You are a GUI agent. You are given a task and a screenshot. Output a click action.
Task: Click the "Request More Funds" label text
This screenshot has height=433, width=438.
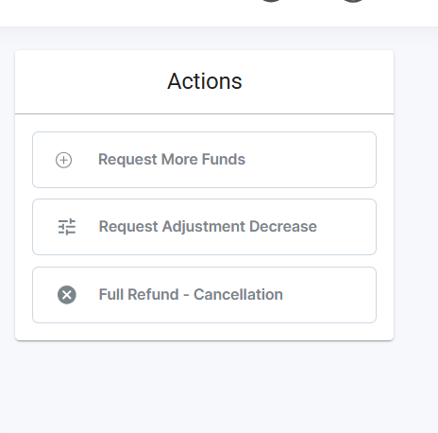click(x=172, y=160)
